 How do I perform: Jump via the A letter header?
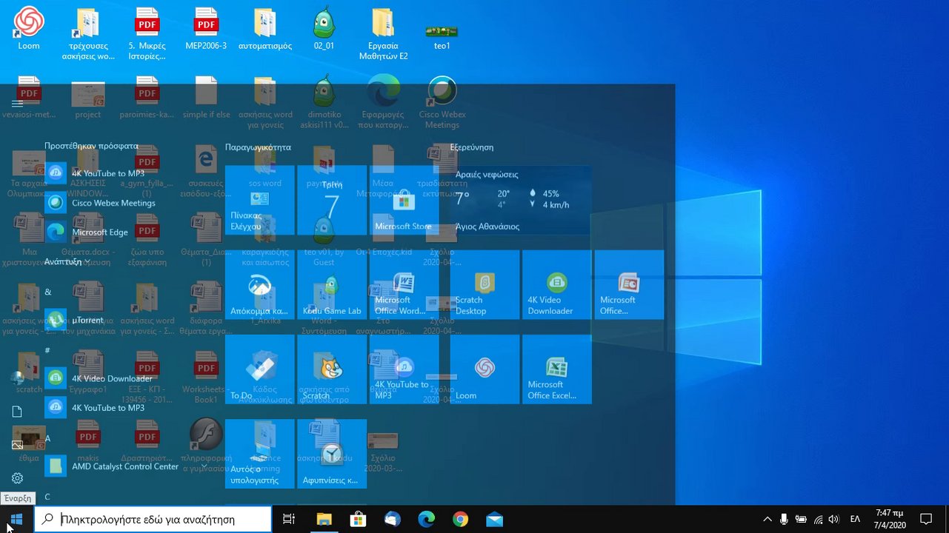click(47, 438)
